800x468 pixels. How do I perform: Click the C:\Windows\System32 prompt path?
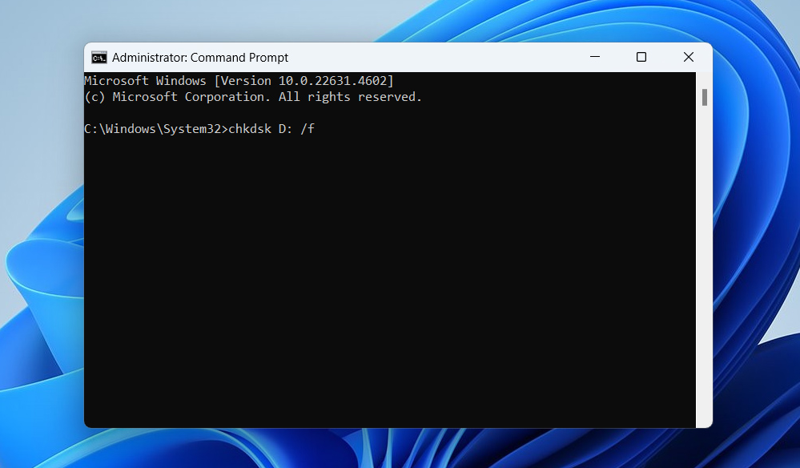152,129
